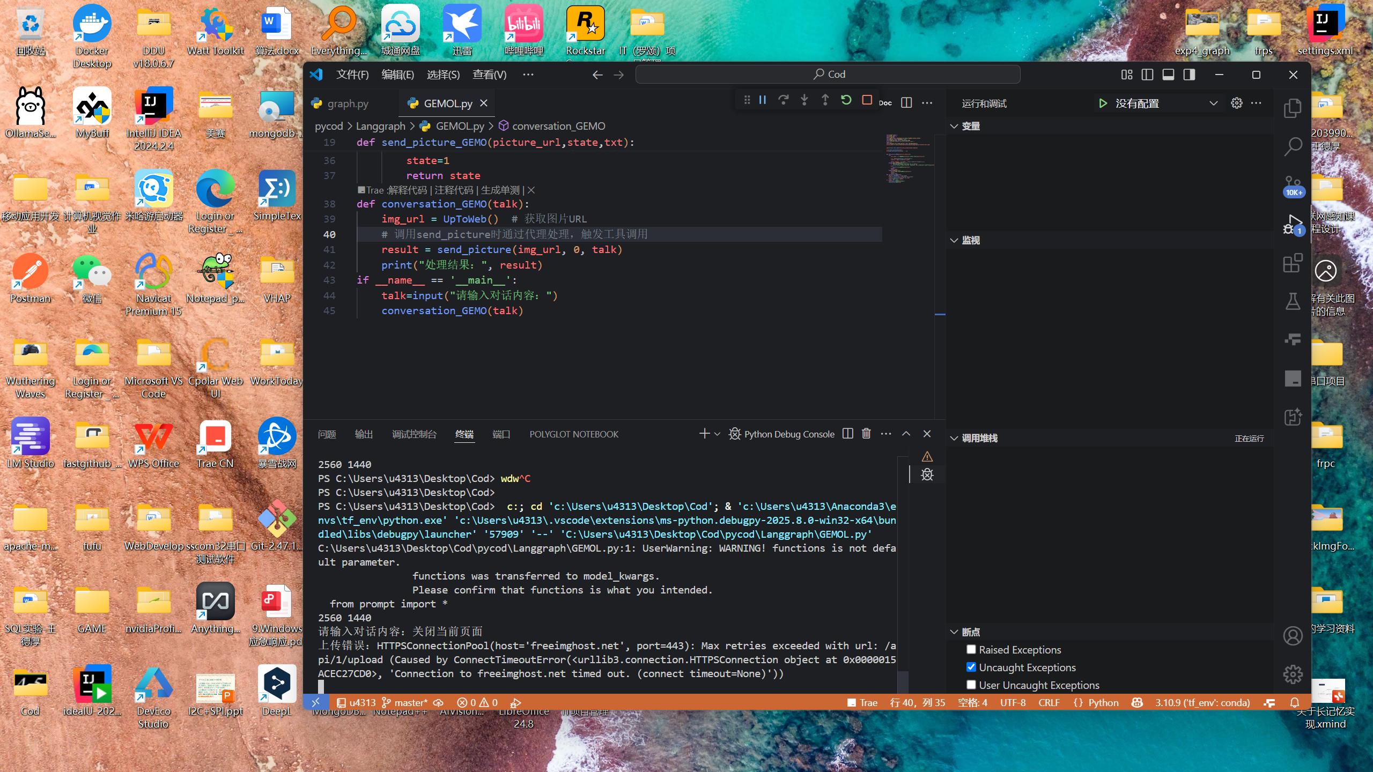Screen dimensions: 1373x772
Task: Click the debug Step Into arrow
Action: point(804,100)
